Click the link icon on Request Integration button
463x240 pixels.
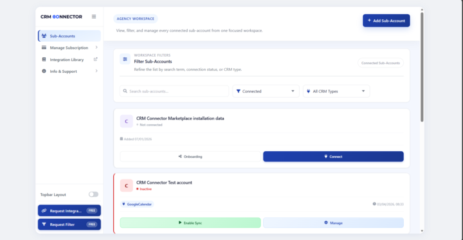pyautogui.click(x=44, y=211)
